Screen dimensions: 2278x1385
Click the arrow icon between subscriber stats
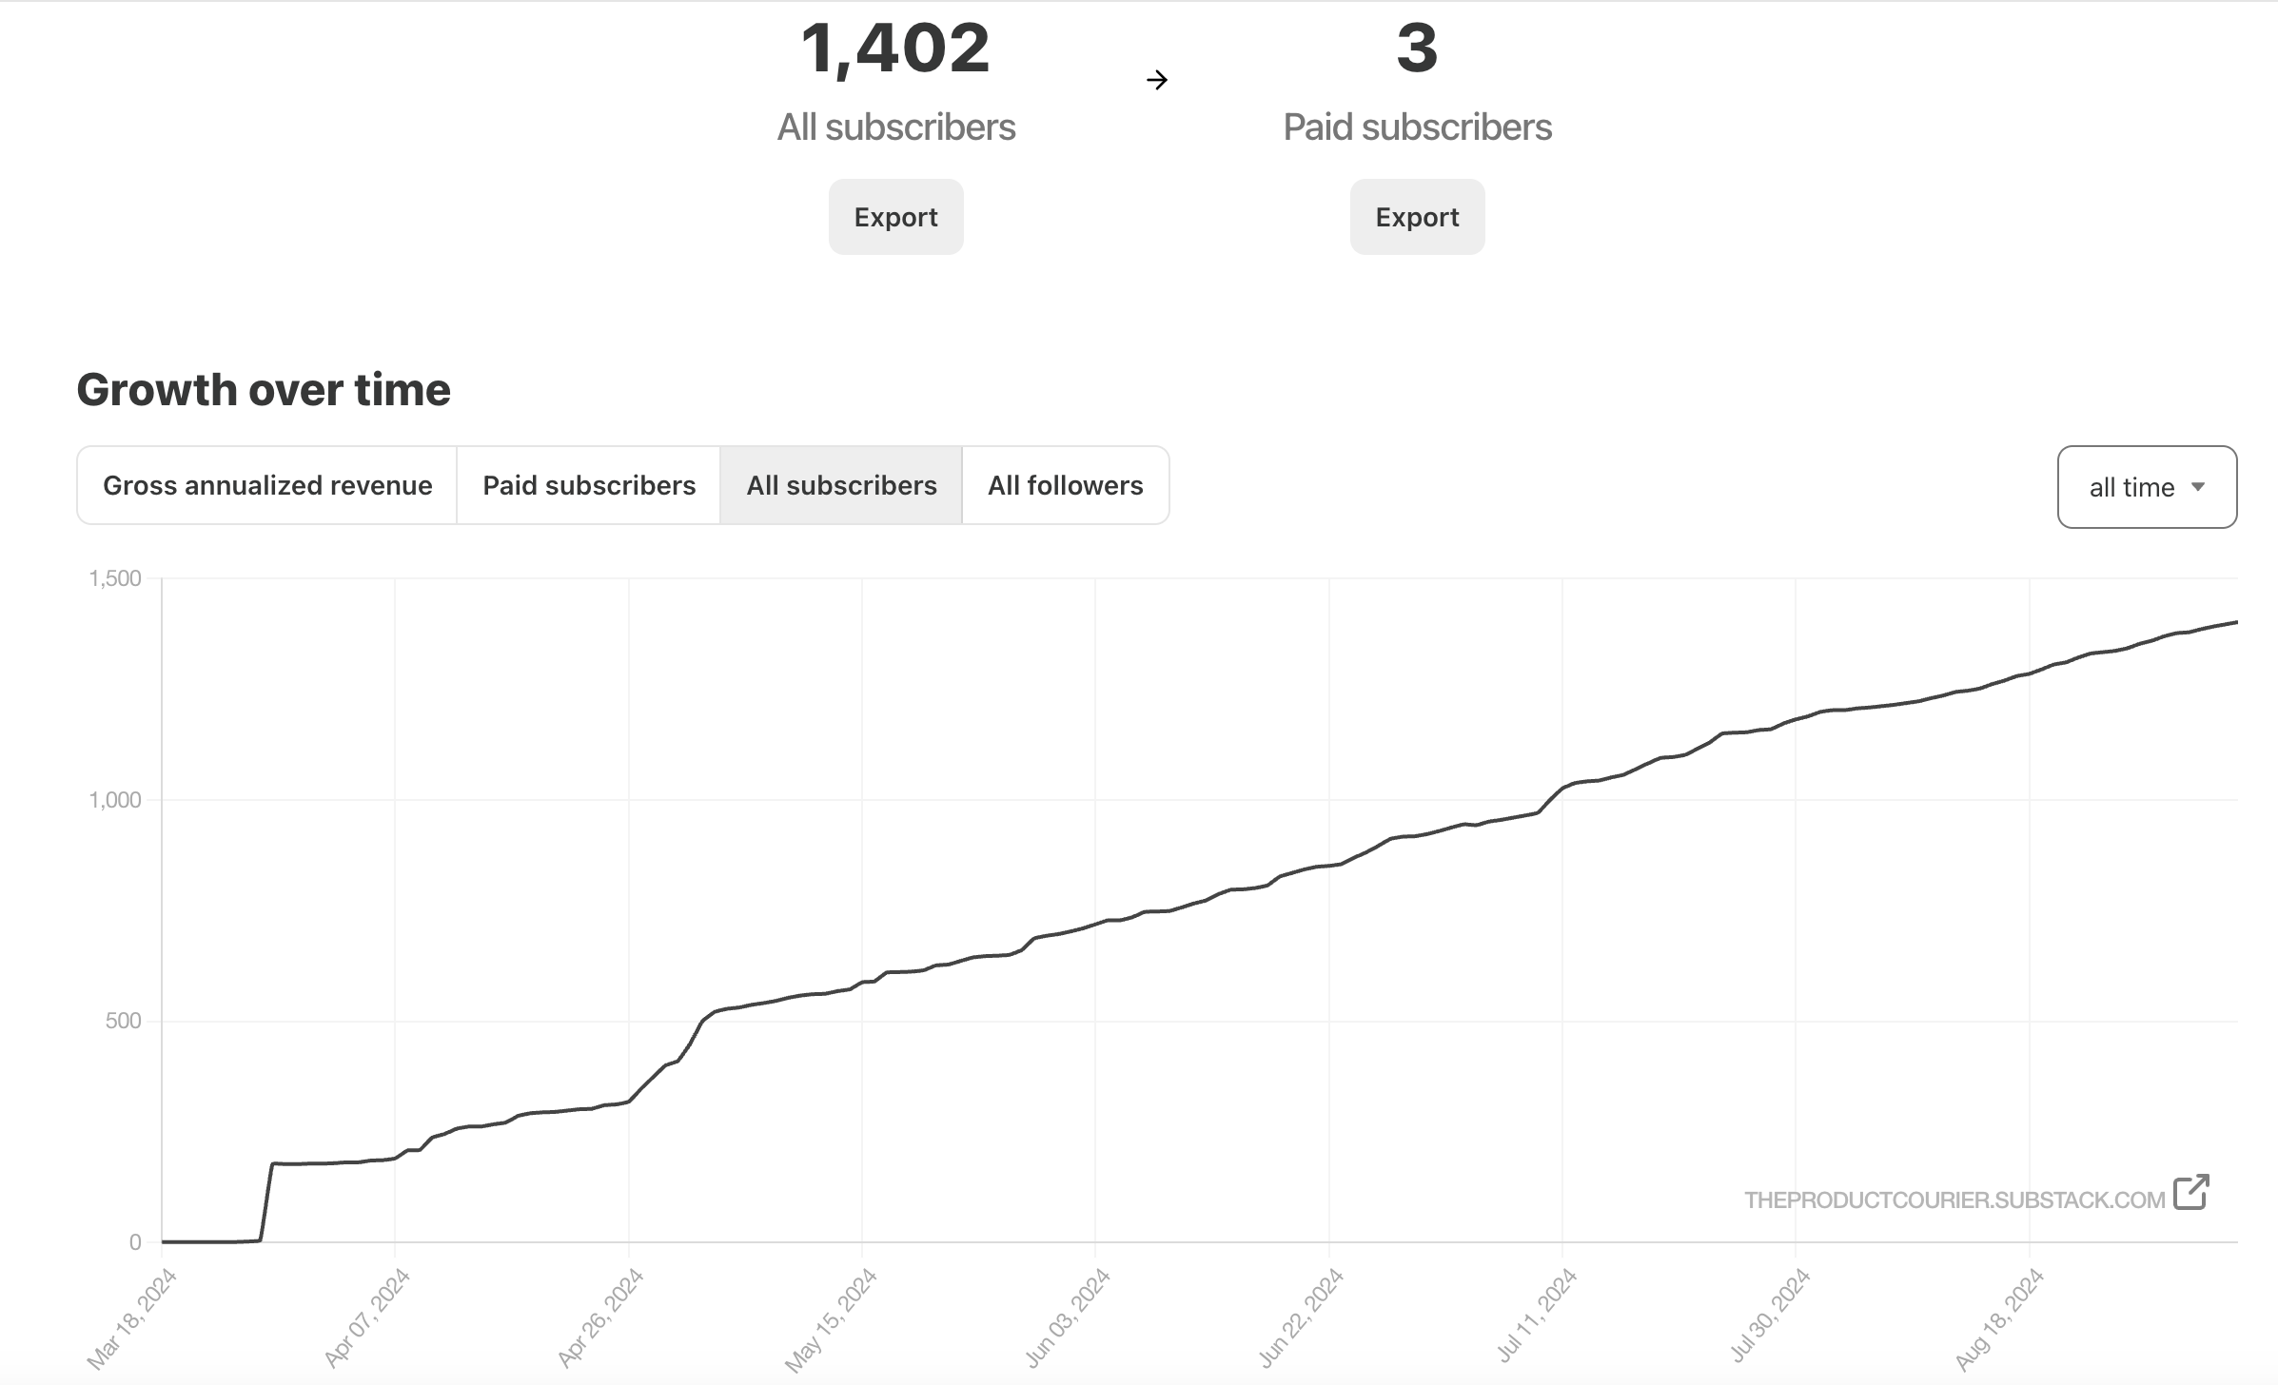(1158, 80)
